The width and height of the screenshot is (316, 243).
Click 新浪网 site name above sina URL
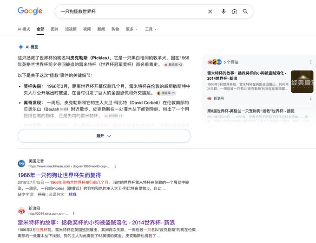[x=34, y=208]
